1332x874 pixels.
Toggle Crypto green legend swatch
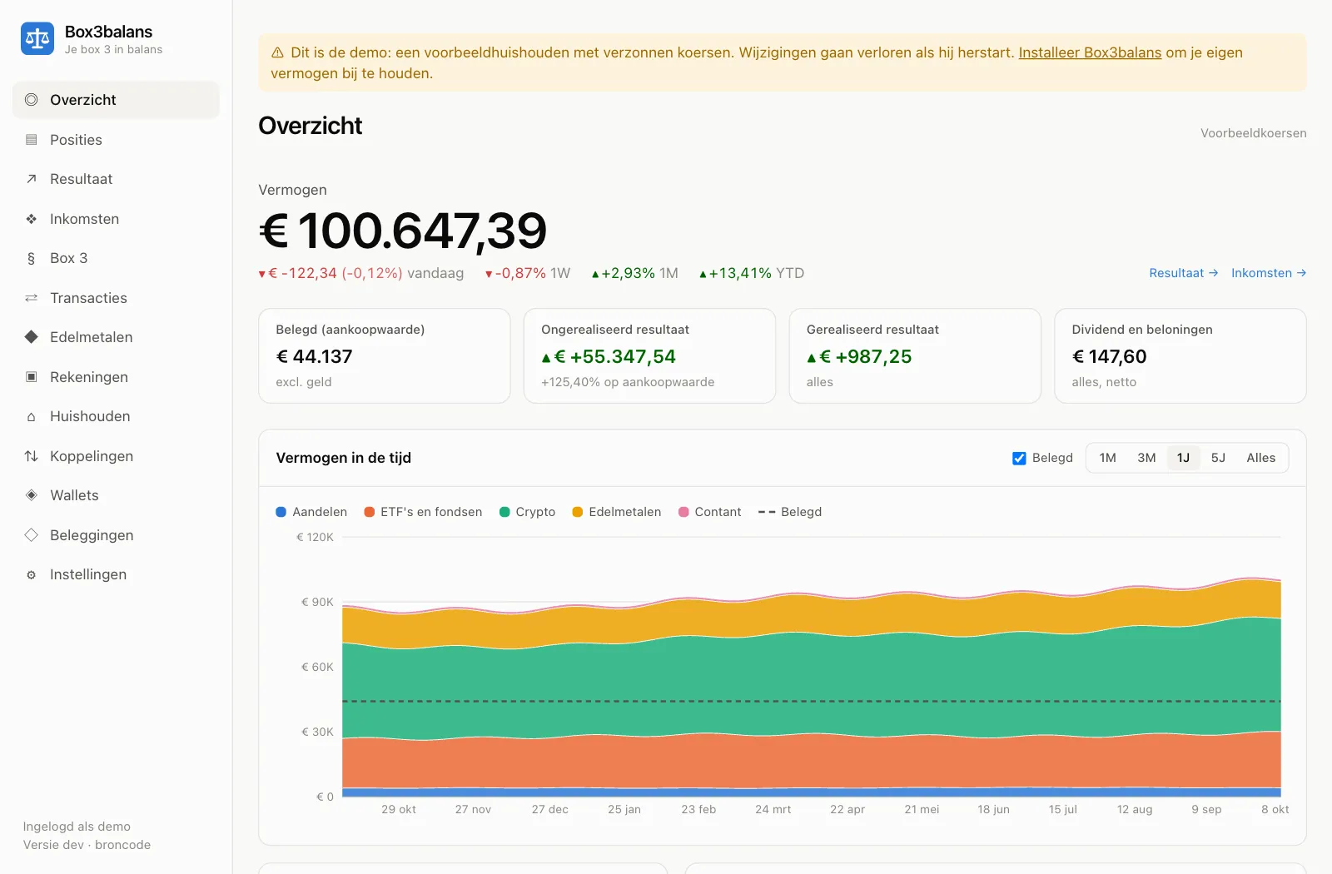click(504, 512)
